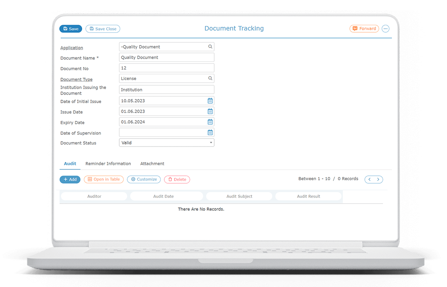The image size is (447, 287).
Task: Click the Document Type field showing License
Action: coord(167,79)
